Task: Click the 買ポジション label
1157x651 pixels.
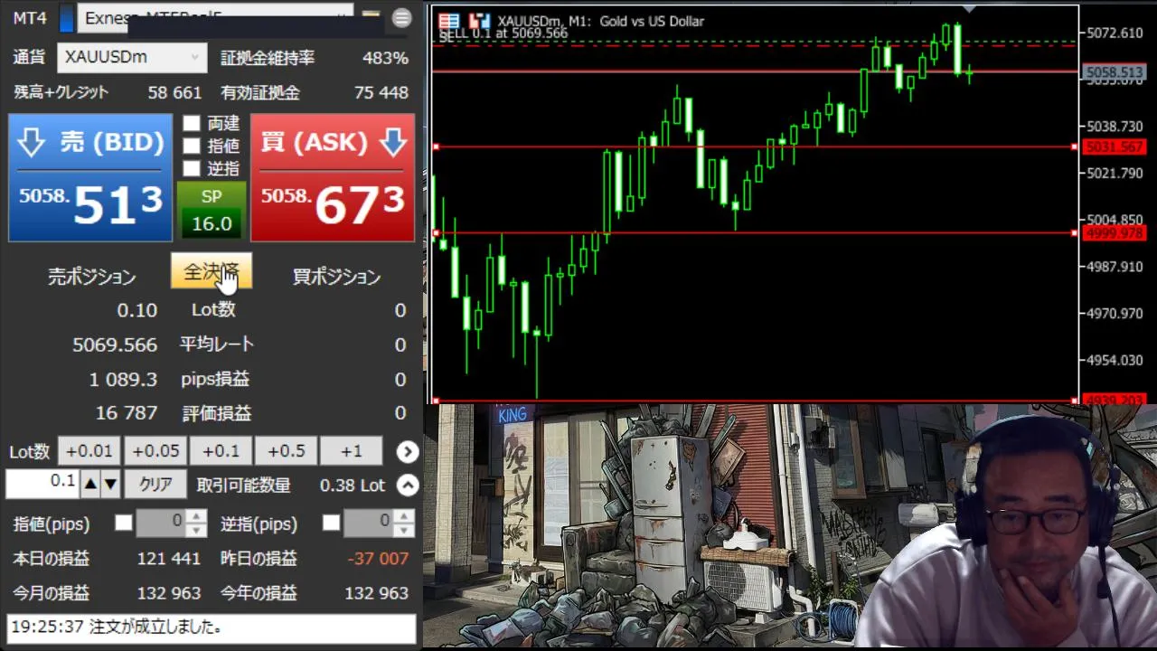Action: point(336,277)
